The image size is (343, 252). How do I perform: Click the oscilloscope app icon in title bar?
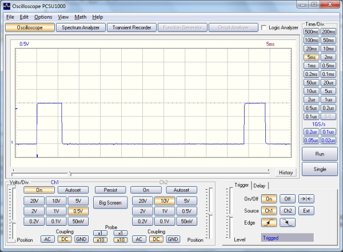pos(6,5)
